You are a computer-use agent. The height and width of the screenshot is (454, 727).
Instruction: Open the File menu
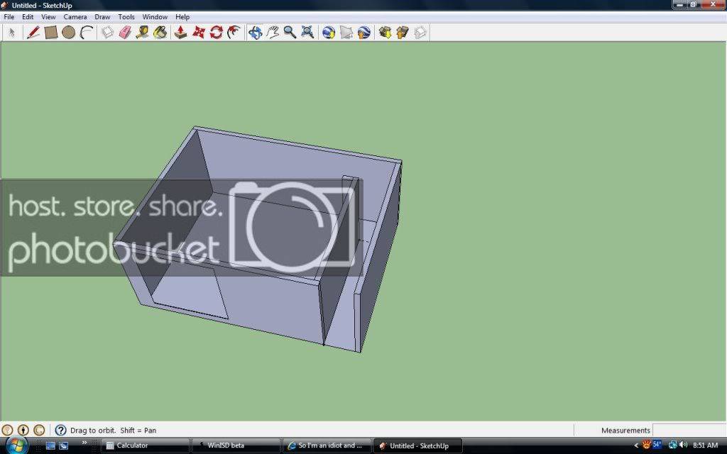9,17
